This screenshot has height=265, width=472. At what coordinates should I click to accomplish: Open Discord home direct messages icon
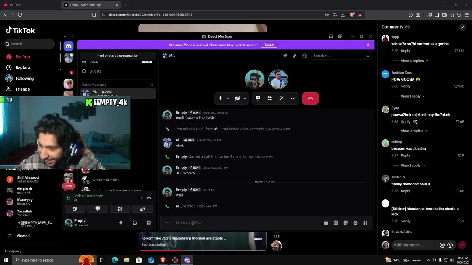[x=68, y=46]
